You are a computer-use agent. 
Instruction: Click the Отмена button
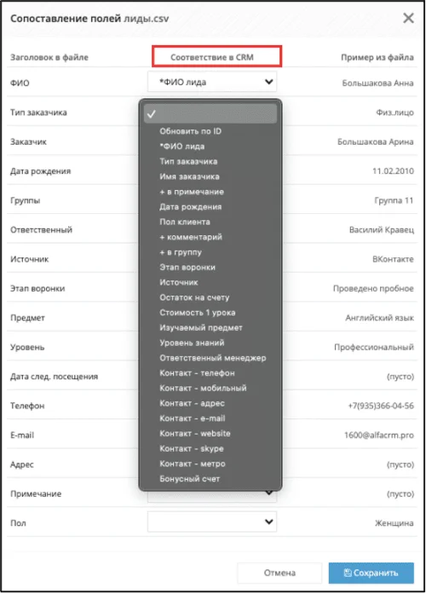(279, 573)
